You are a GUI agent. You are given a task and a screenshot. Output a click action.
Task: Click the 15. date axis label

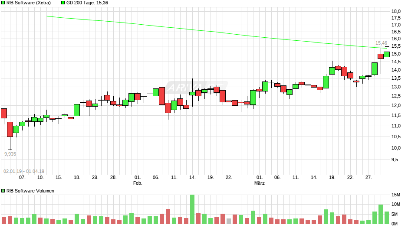[x=59, y=177]
